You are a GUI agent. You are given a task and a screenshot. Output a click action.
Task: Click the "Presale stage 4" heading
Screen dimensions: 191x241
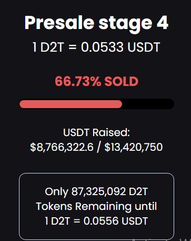[x=96, y=23]
